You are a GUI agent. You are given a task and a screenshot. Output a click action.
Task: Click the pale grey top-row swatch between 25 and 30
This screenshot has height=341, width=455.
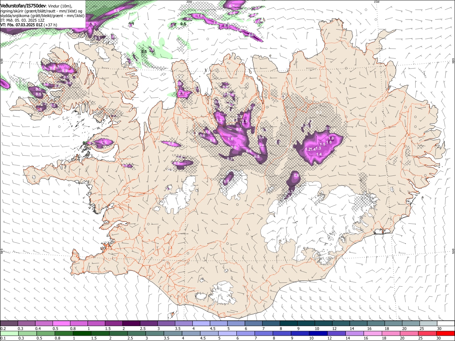[x=428, y=324]
